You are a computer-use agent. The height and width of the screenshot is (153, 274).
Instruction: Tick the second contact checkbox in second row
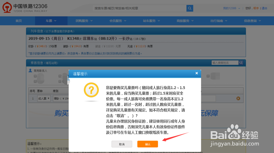click(x=60, y=81)
